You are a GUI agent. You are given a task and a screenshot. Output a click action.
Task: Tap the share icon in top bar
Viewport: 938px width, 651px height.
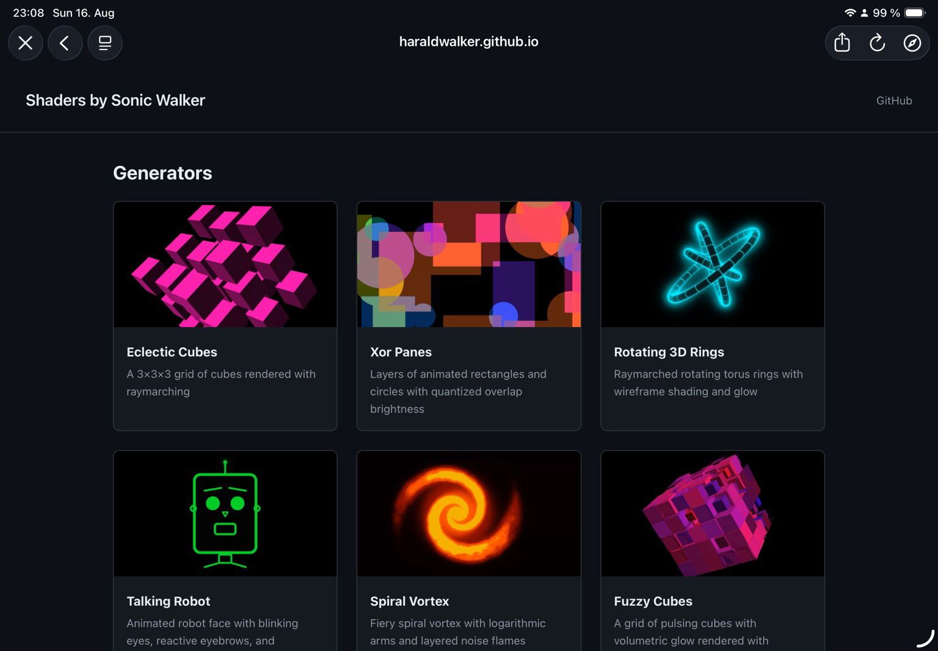pyautogui.click(x=842, y=43)
